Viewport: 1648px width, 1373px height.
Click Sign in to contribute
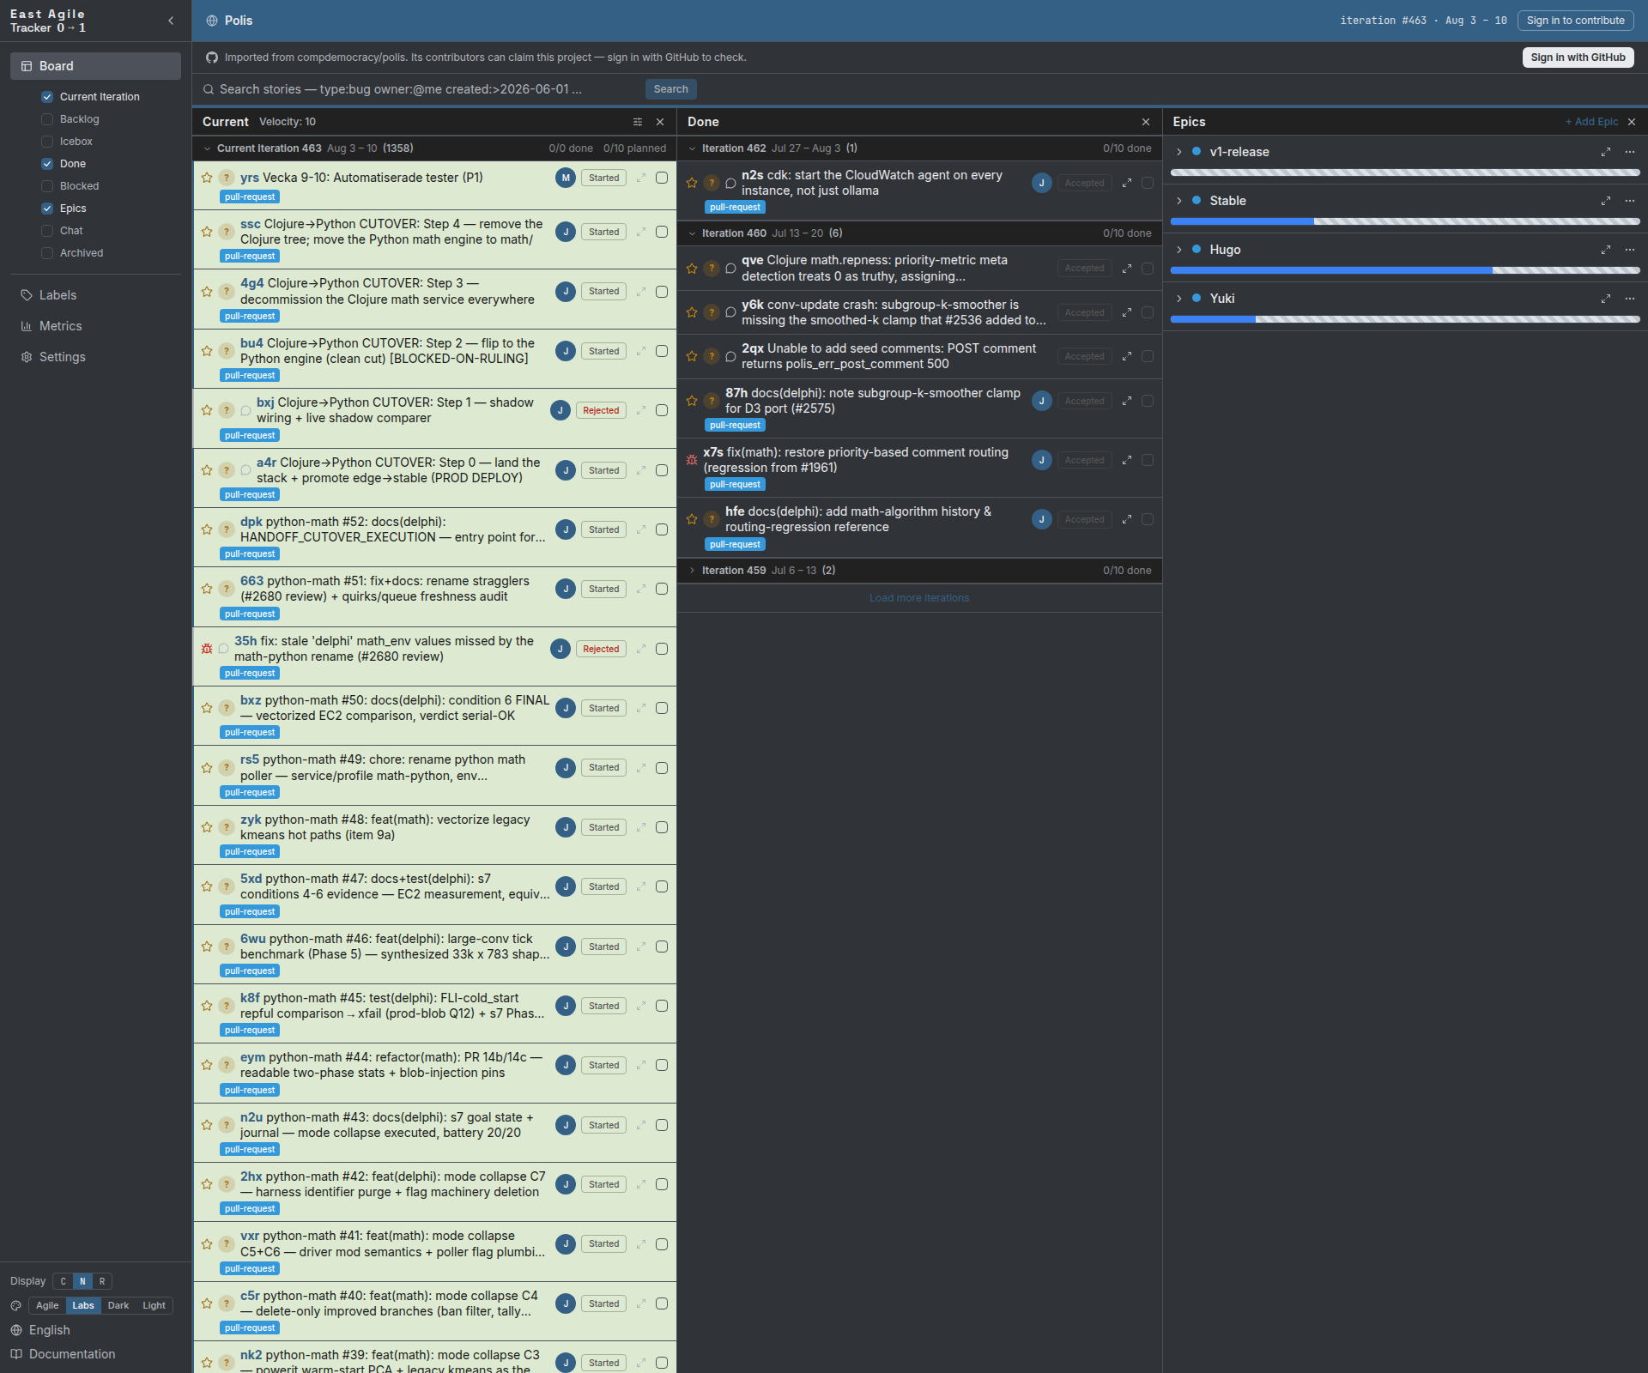[x=1575, y=21]
